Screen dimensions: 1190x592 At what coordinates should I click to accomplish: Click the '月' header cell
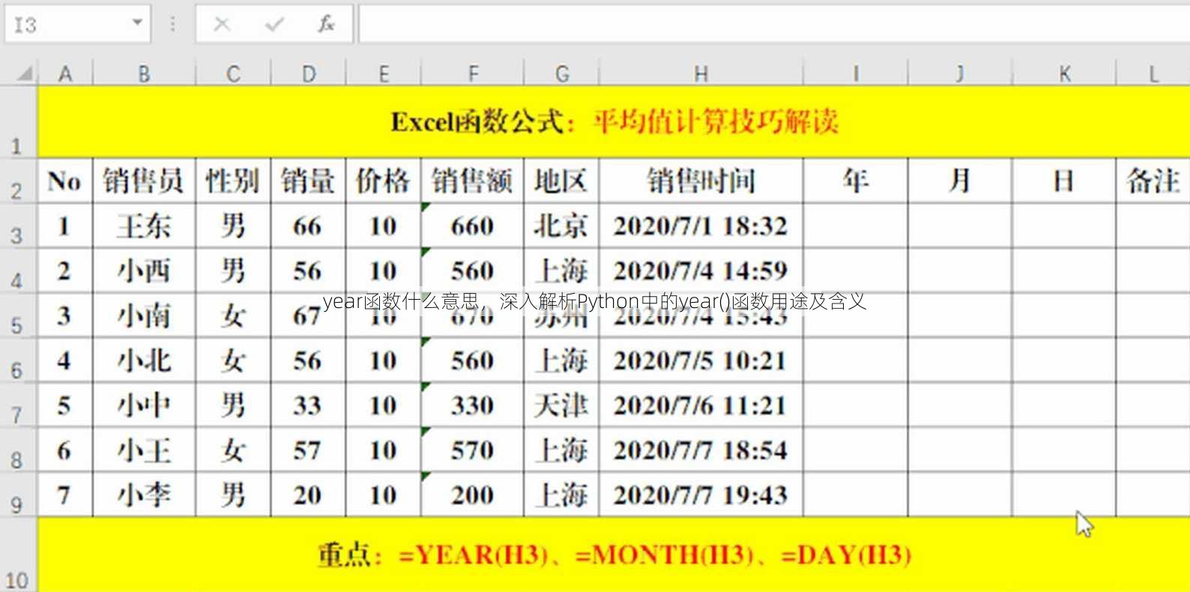960,181
